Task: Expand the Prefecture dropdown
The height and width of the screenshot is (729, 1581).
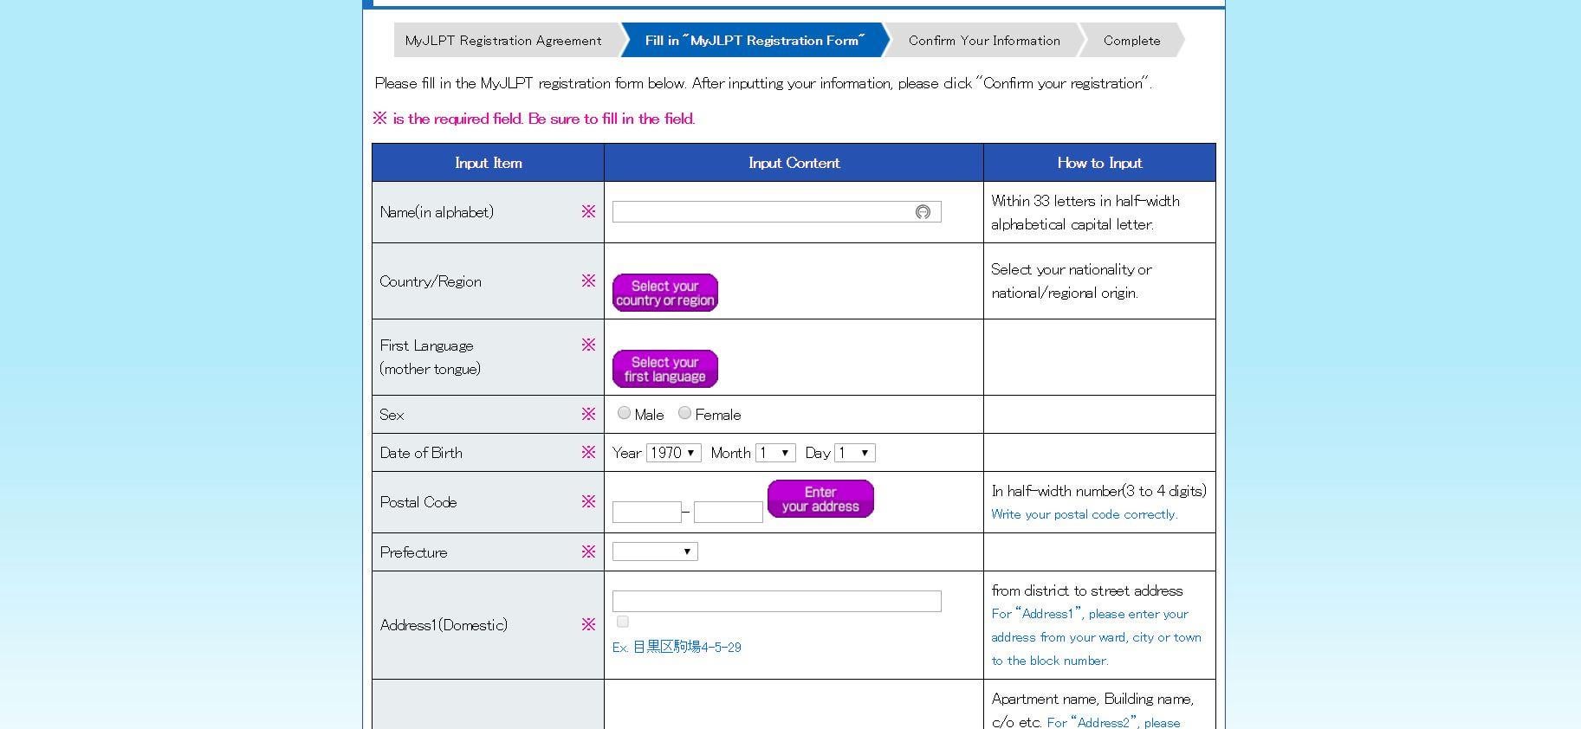Action: tap(655, 552)
